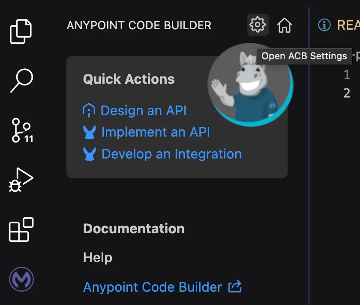Click the mule icon beside Implement an API

(x=89, y=132)
